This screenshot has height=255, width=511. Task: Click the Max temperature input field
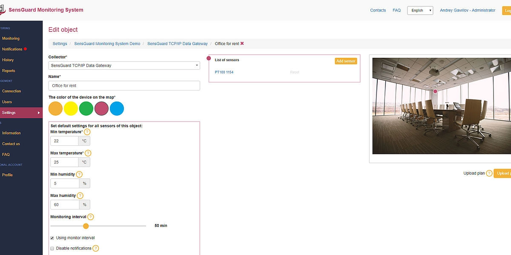(x=64, y=162)
